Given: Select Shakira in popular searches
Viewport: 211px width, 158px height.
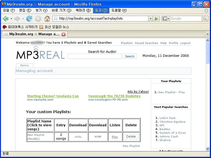Looking at the screenshot, I should tap(165, 140).
